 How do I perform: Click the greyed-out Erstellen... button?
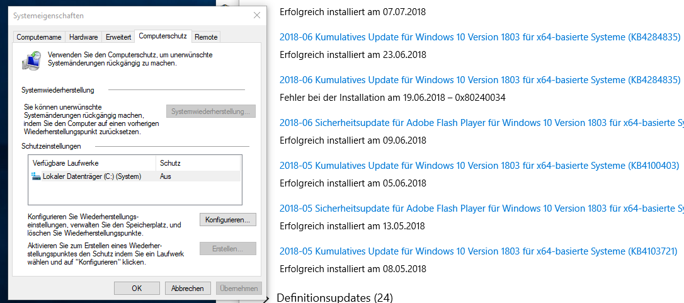[228, 249]
